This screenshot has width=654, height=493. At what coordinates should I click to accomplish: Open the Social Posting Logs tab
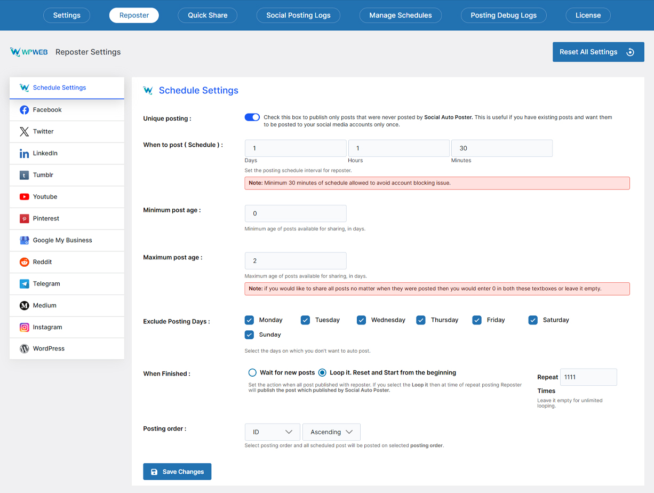[x=298, y=15]
